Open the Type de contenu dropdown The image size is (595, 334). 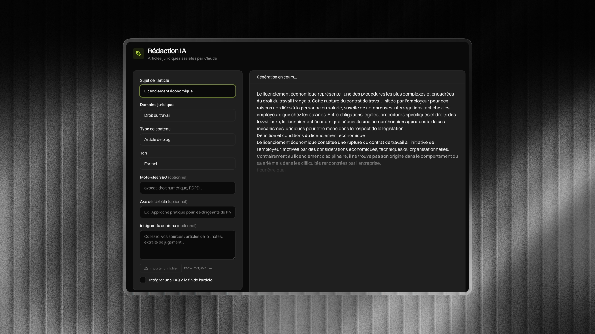point(187,139)
